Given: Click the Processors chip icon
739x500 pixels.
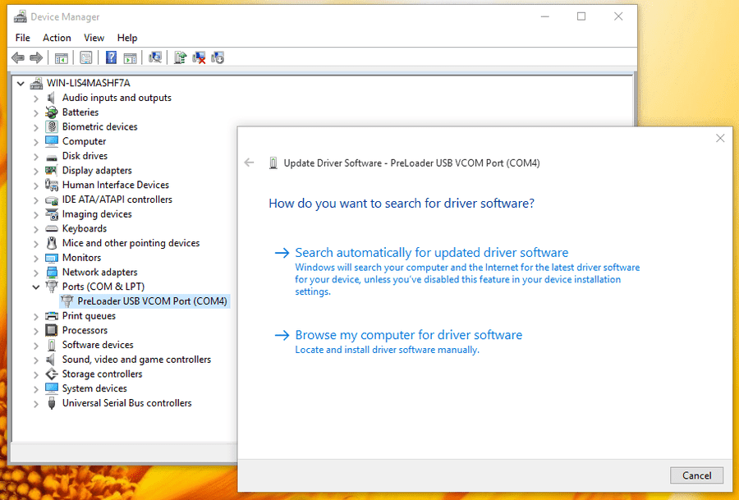Looking at the screenshot, I should (52, 330).
